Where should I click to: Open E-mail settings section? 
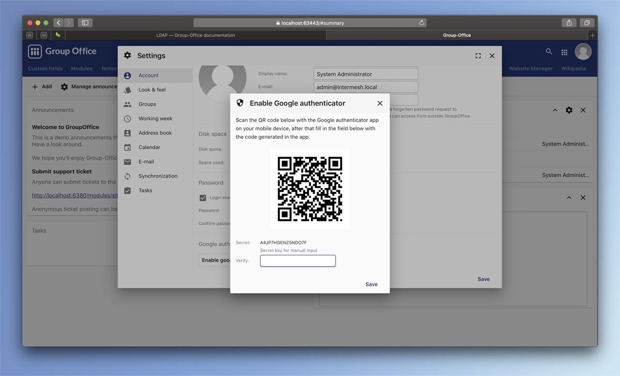[x=155, y=162]
